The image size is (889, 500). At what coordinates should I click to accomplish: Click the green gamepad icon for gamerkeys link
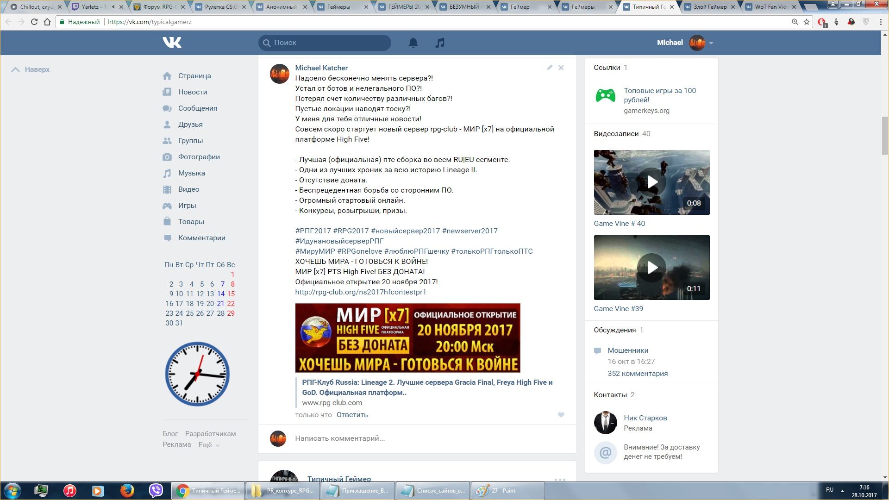[x=605, y=95]
